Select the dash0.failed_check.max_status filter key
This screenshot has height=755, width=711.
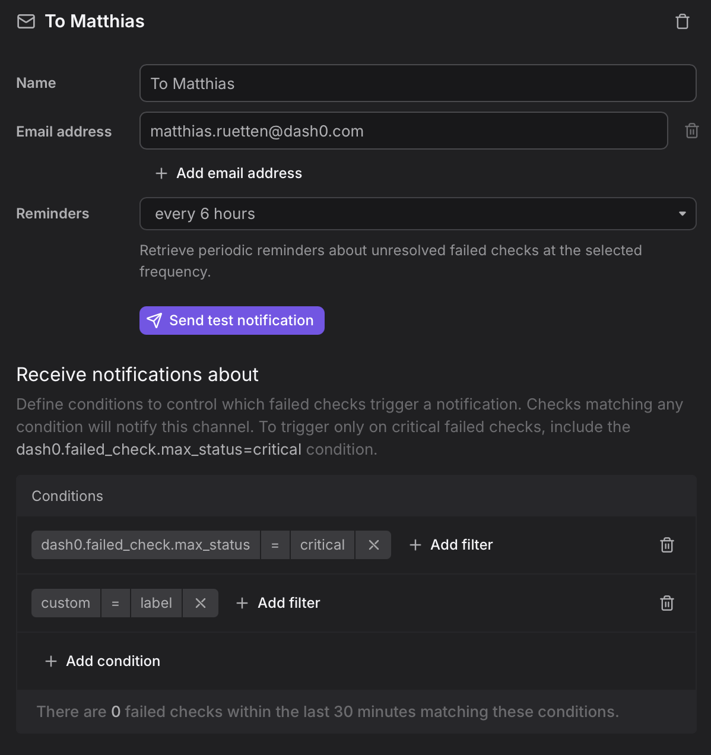coord(145,545)
